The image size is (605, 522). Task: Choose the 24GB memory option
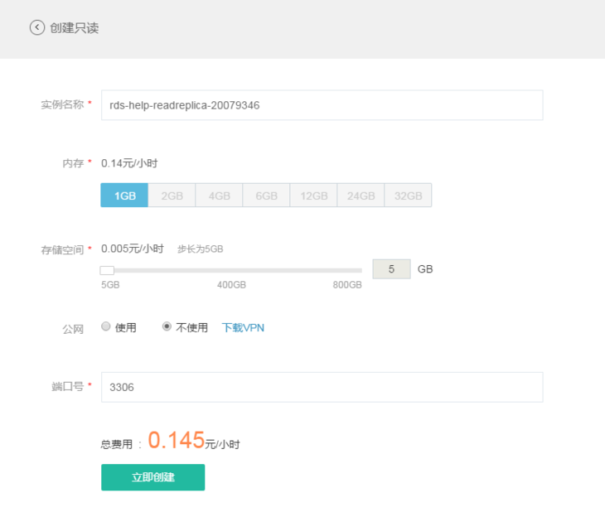pos(361,196)
